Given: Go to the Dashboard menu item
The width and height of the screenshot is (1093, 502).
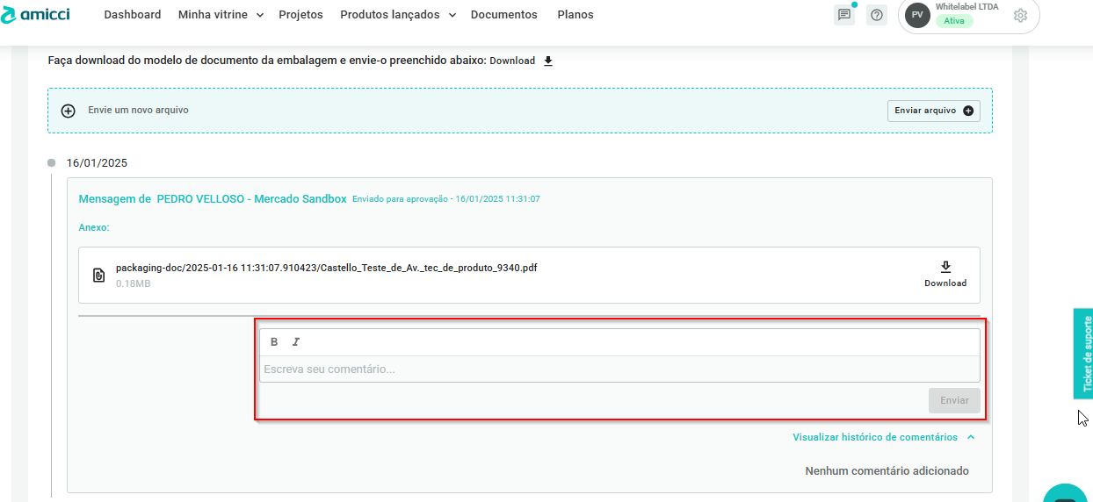Looking at the screenshot, I should coord(133,15).
